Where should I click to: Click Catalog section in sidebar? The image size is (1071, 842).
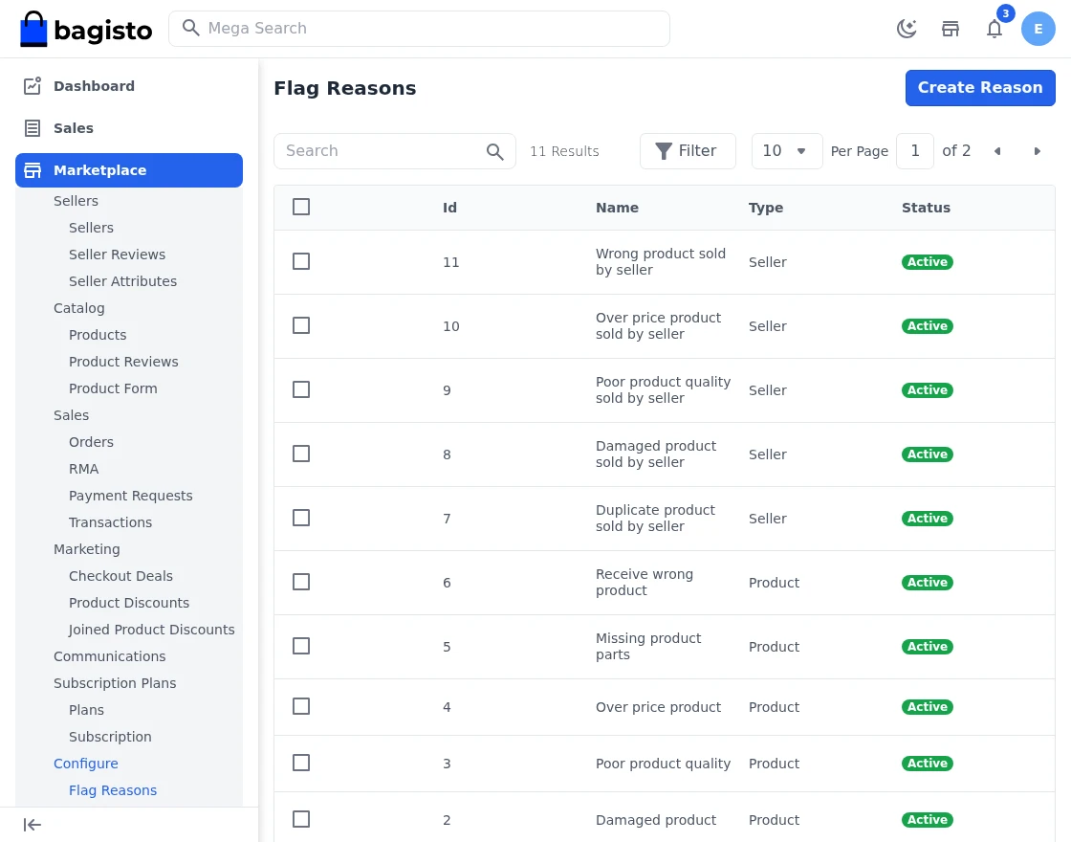click(79, 308)
